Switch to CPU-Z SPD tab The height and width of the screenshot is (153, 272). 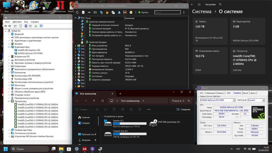point(229,93)
